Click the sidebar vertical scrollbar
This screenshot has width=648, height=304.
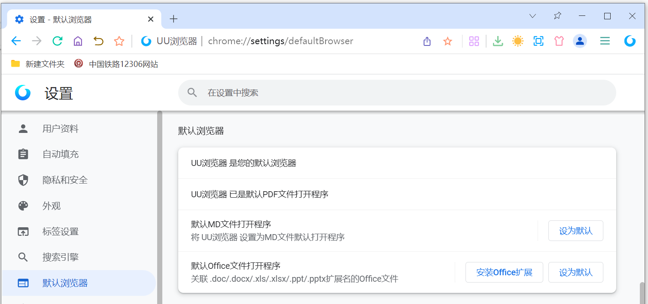pyautogui.click(x=160, y=208)
